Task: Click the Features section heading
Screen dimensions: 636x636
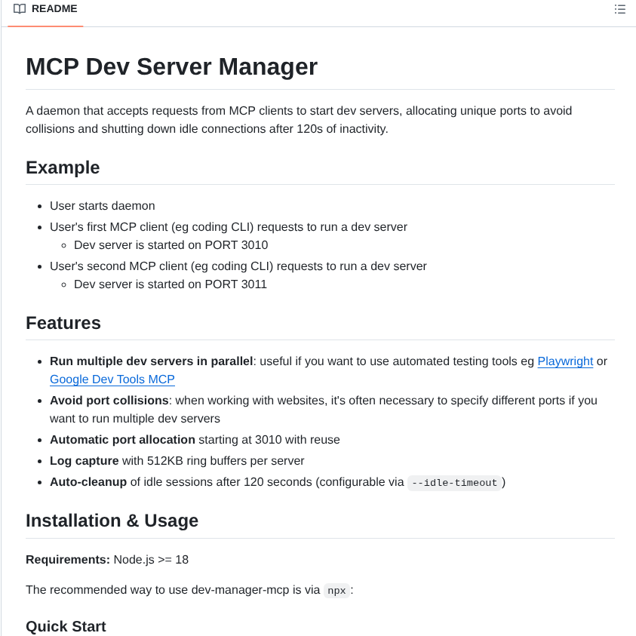Action: tap(63, 323)
